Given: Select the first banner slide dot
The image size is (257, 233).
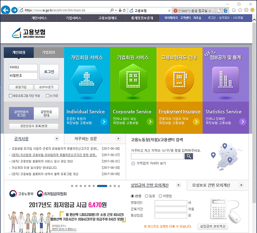Looking at the screenshot, I should click(x=72, y=186).
